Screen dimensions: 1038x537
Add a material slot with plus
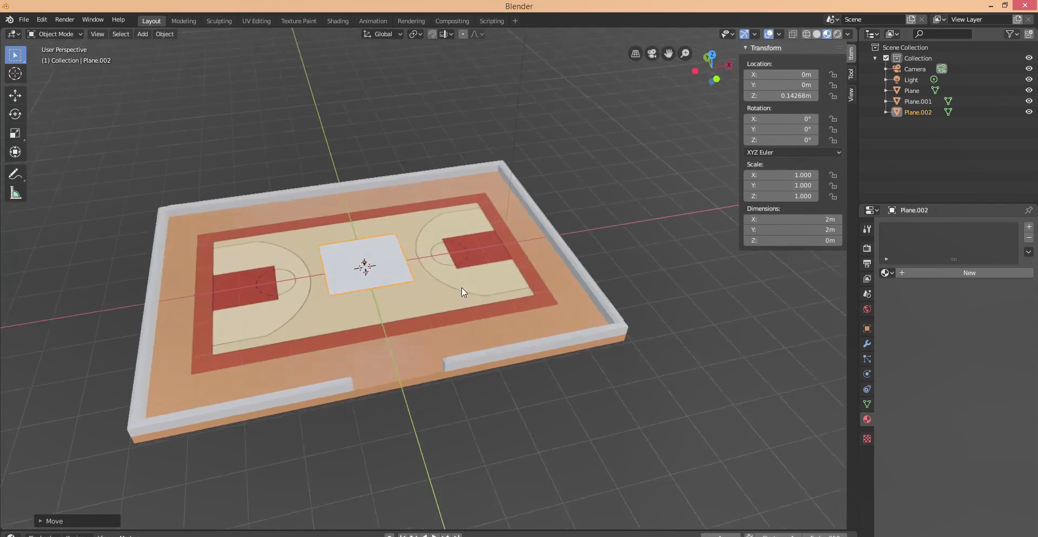[1029, 227]
